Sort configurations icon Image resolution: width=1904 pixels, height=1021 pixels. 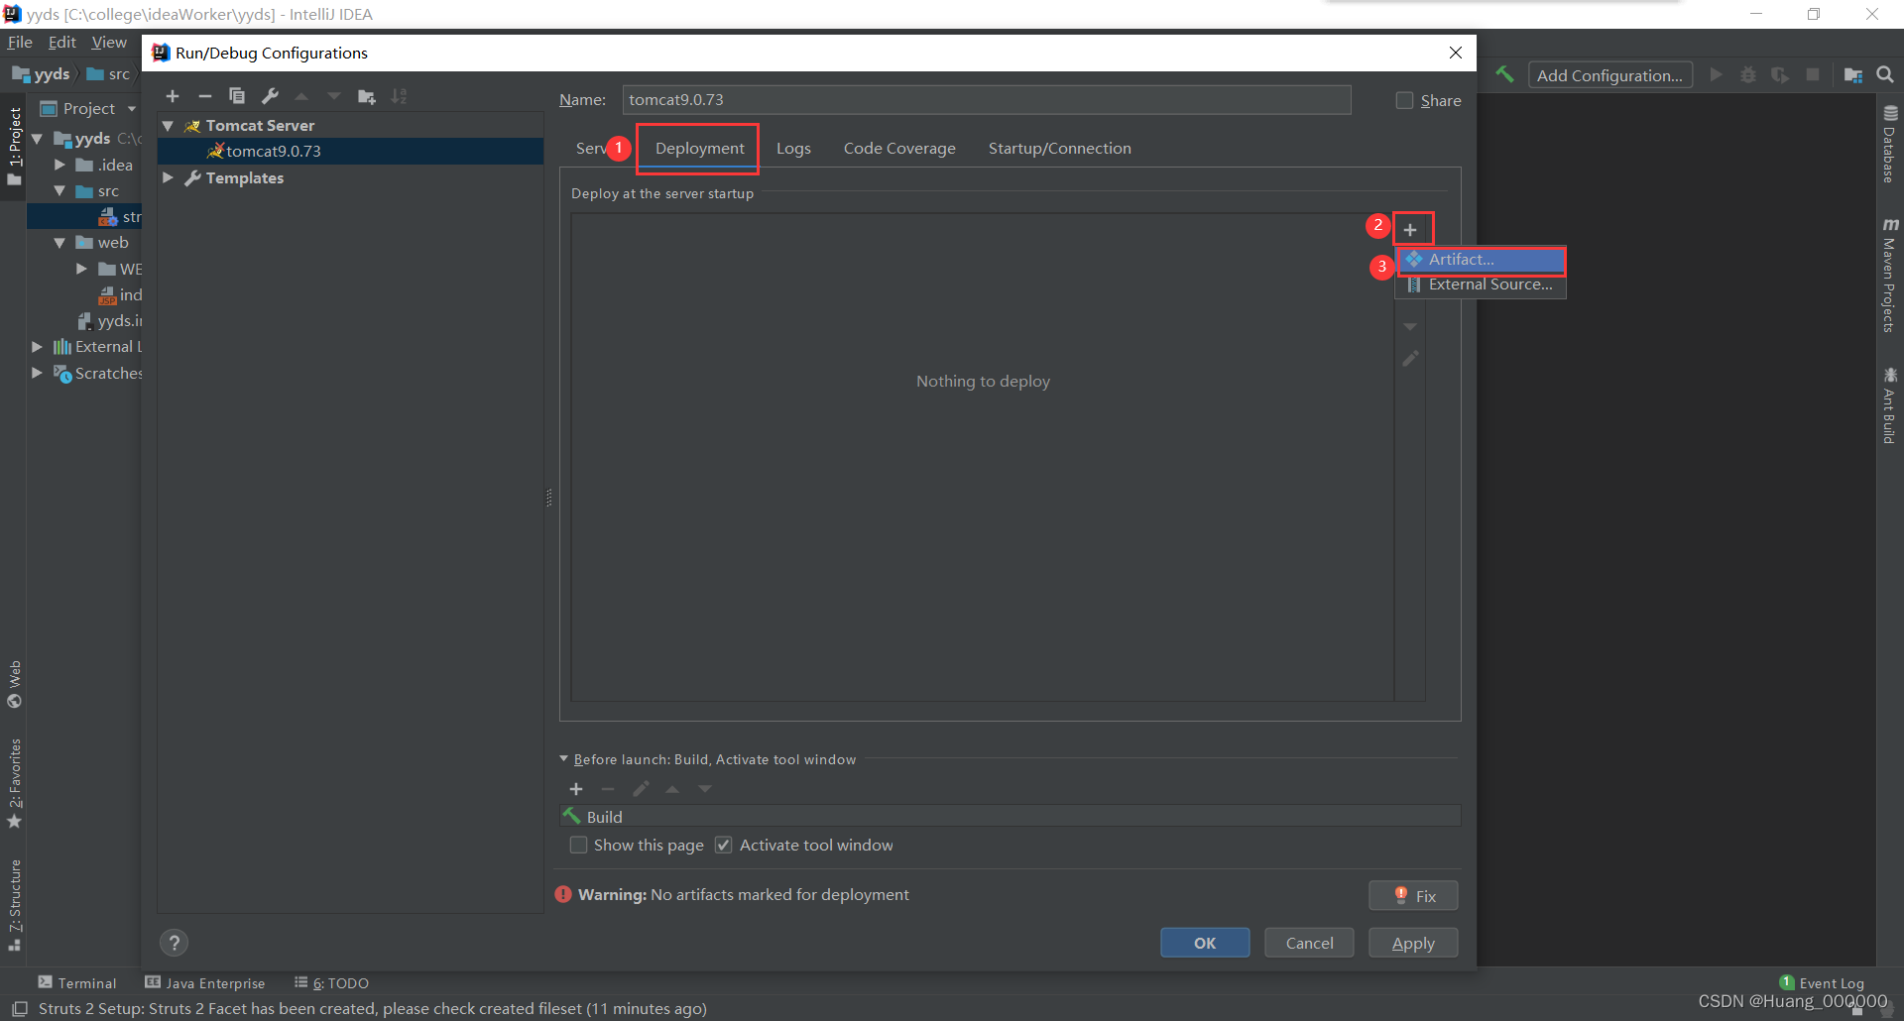399,96
